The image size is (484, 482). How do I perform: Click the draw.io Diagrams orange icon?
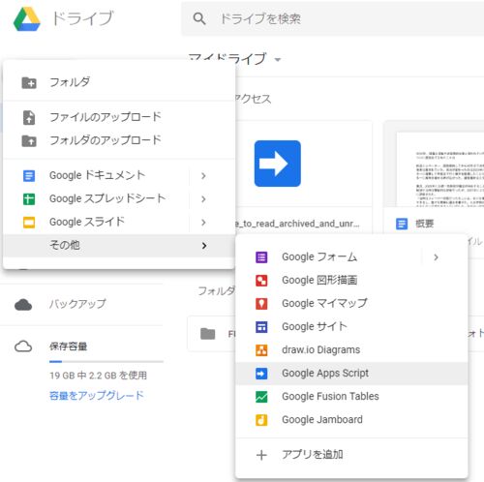click(261, 350)
